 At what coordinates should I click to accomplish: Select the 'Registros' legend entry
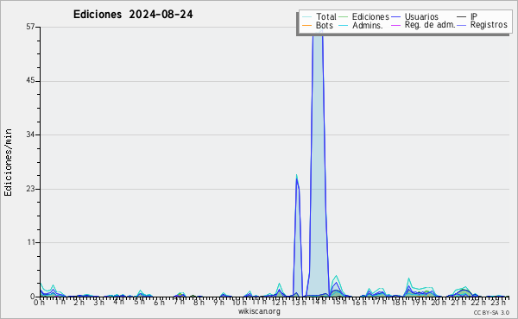pos(489,25)
